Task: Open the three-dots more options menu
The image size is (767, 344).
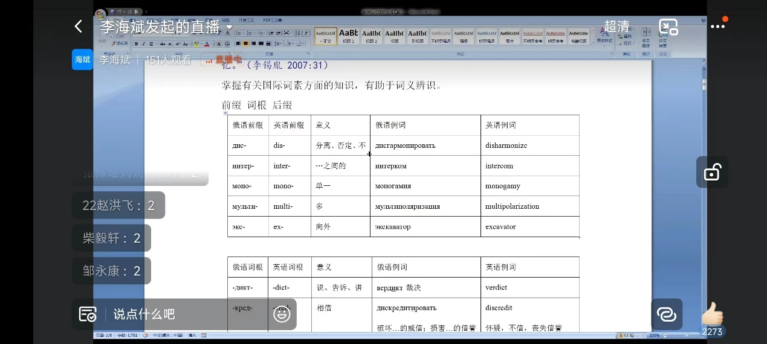Action: [717, 27]
